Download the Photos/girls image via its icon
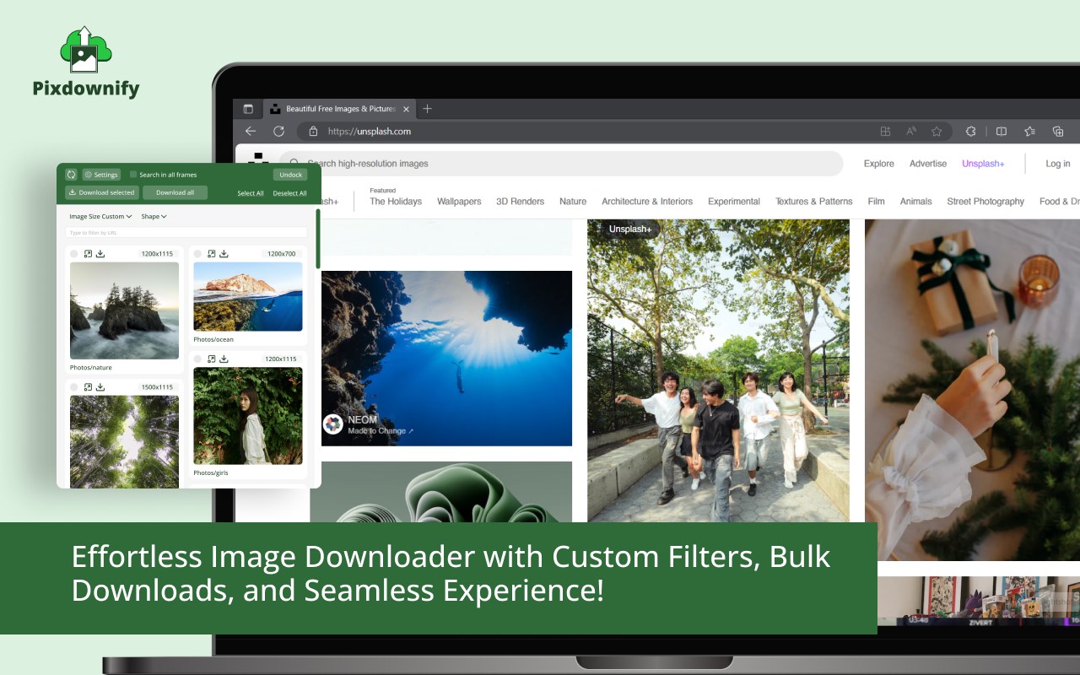Viewport: 1080px width, 675px height. tap(224, 359)
